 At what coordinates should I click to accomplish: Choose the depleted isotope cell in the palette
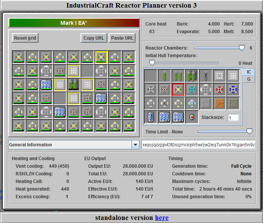[x=206, y=76]
